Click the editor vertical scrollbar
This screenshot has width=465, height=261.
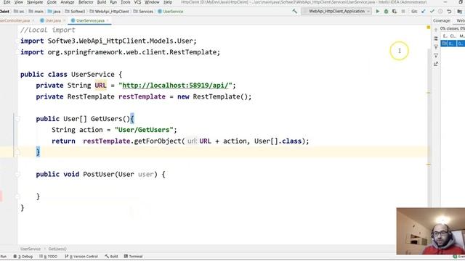[429, 128]
